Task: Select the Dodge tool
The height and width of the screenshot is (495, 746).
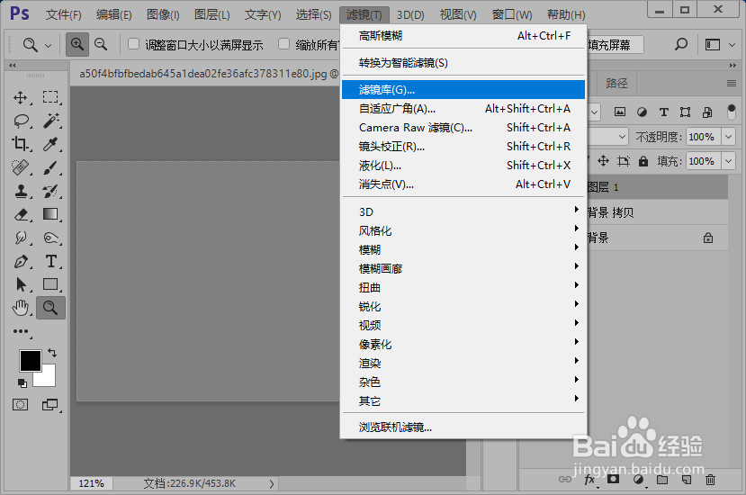Action: 50,238
